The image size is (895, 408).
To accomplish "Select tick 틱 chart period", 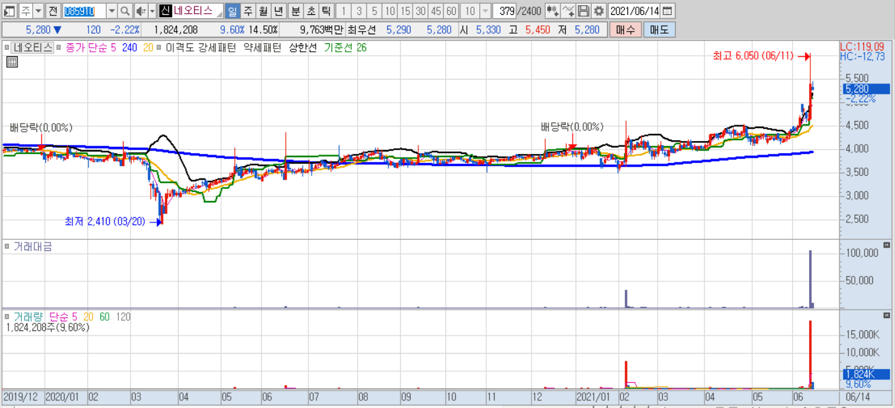I will click(x=326, y=11).
